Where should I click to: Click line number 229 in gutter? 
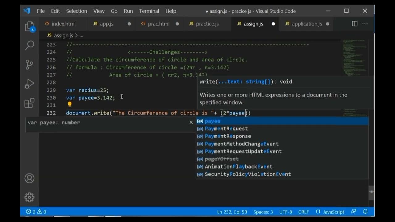(51, 90)
